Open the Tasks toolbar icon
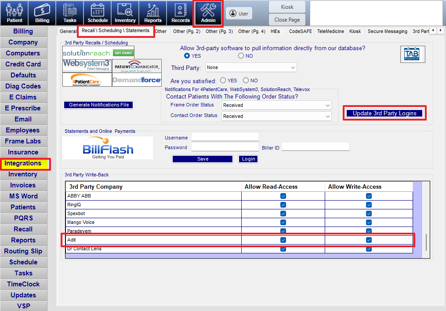The image size is (446, 311). [x=69, y=13]
